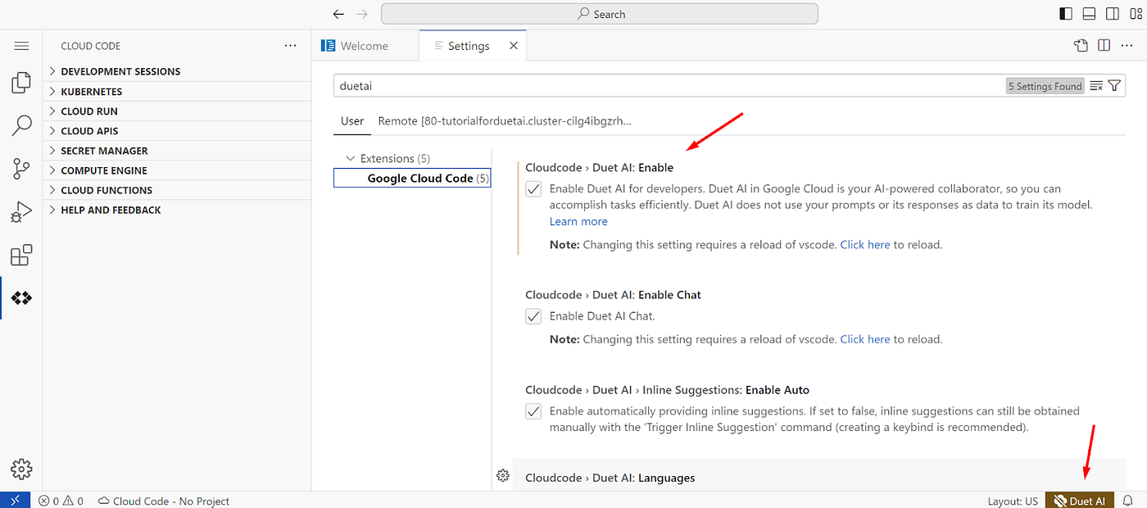
Task: Close the Settings tab
Action: [514, 46]
